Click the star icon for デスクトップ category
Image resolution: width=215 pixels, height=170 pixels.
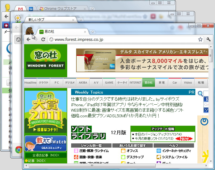point(123,157)
